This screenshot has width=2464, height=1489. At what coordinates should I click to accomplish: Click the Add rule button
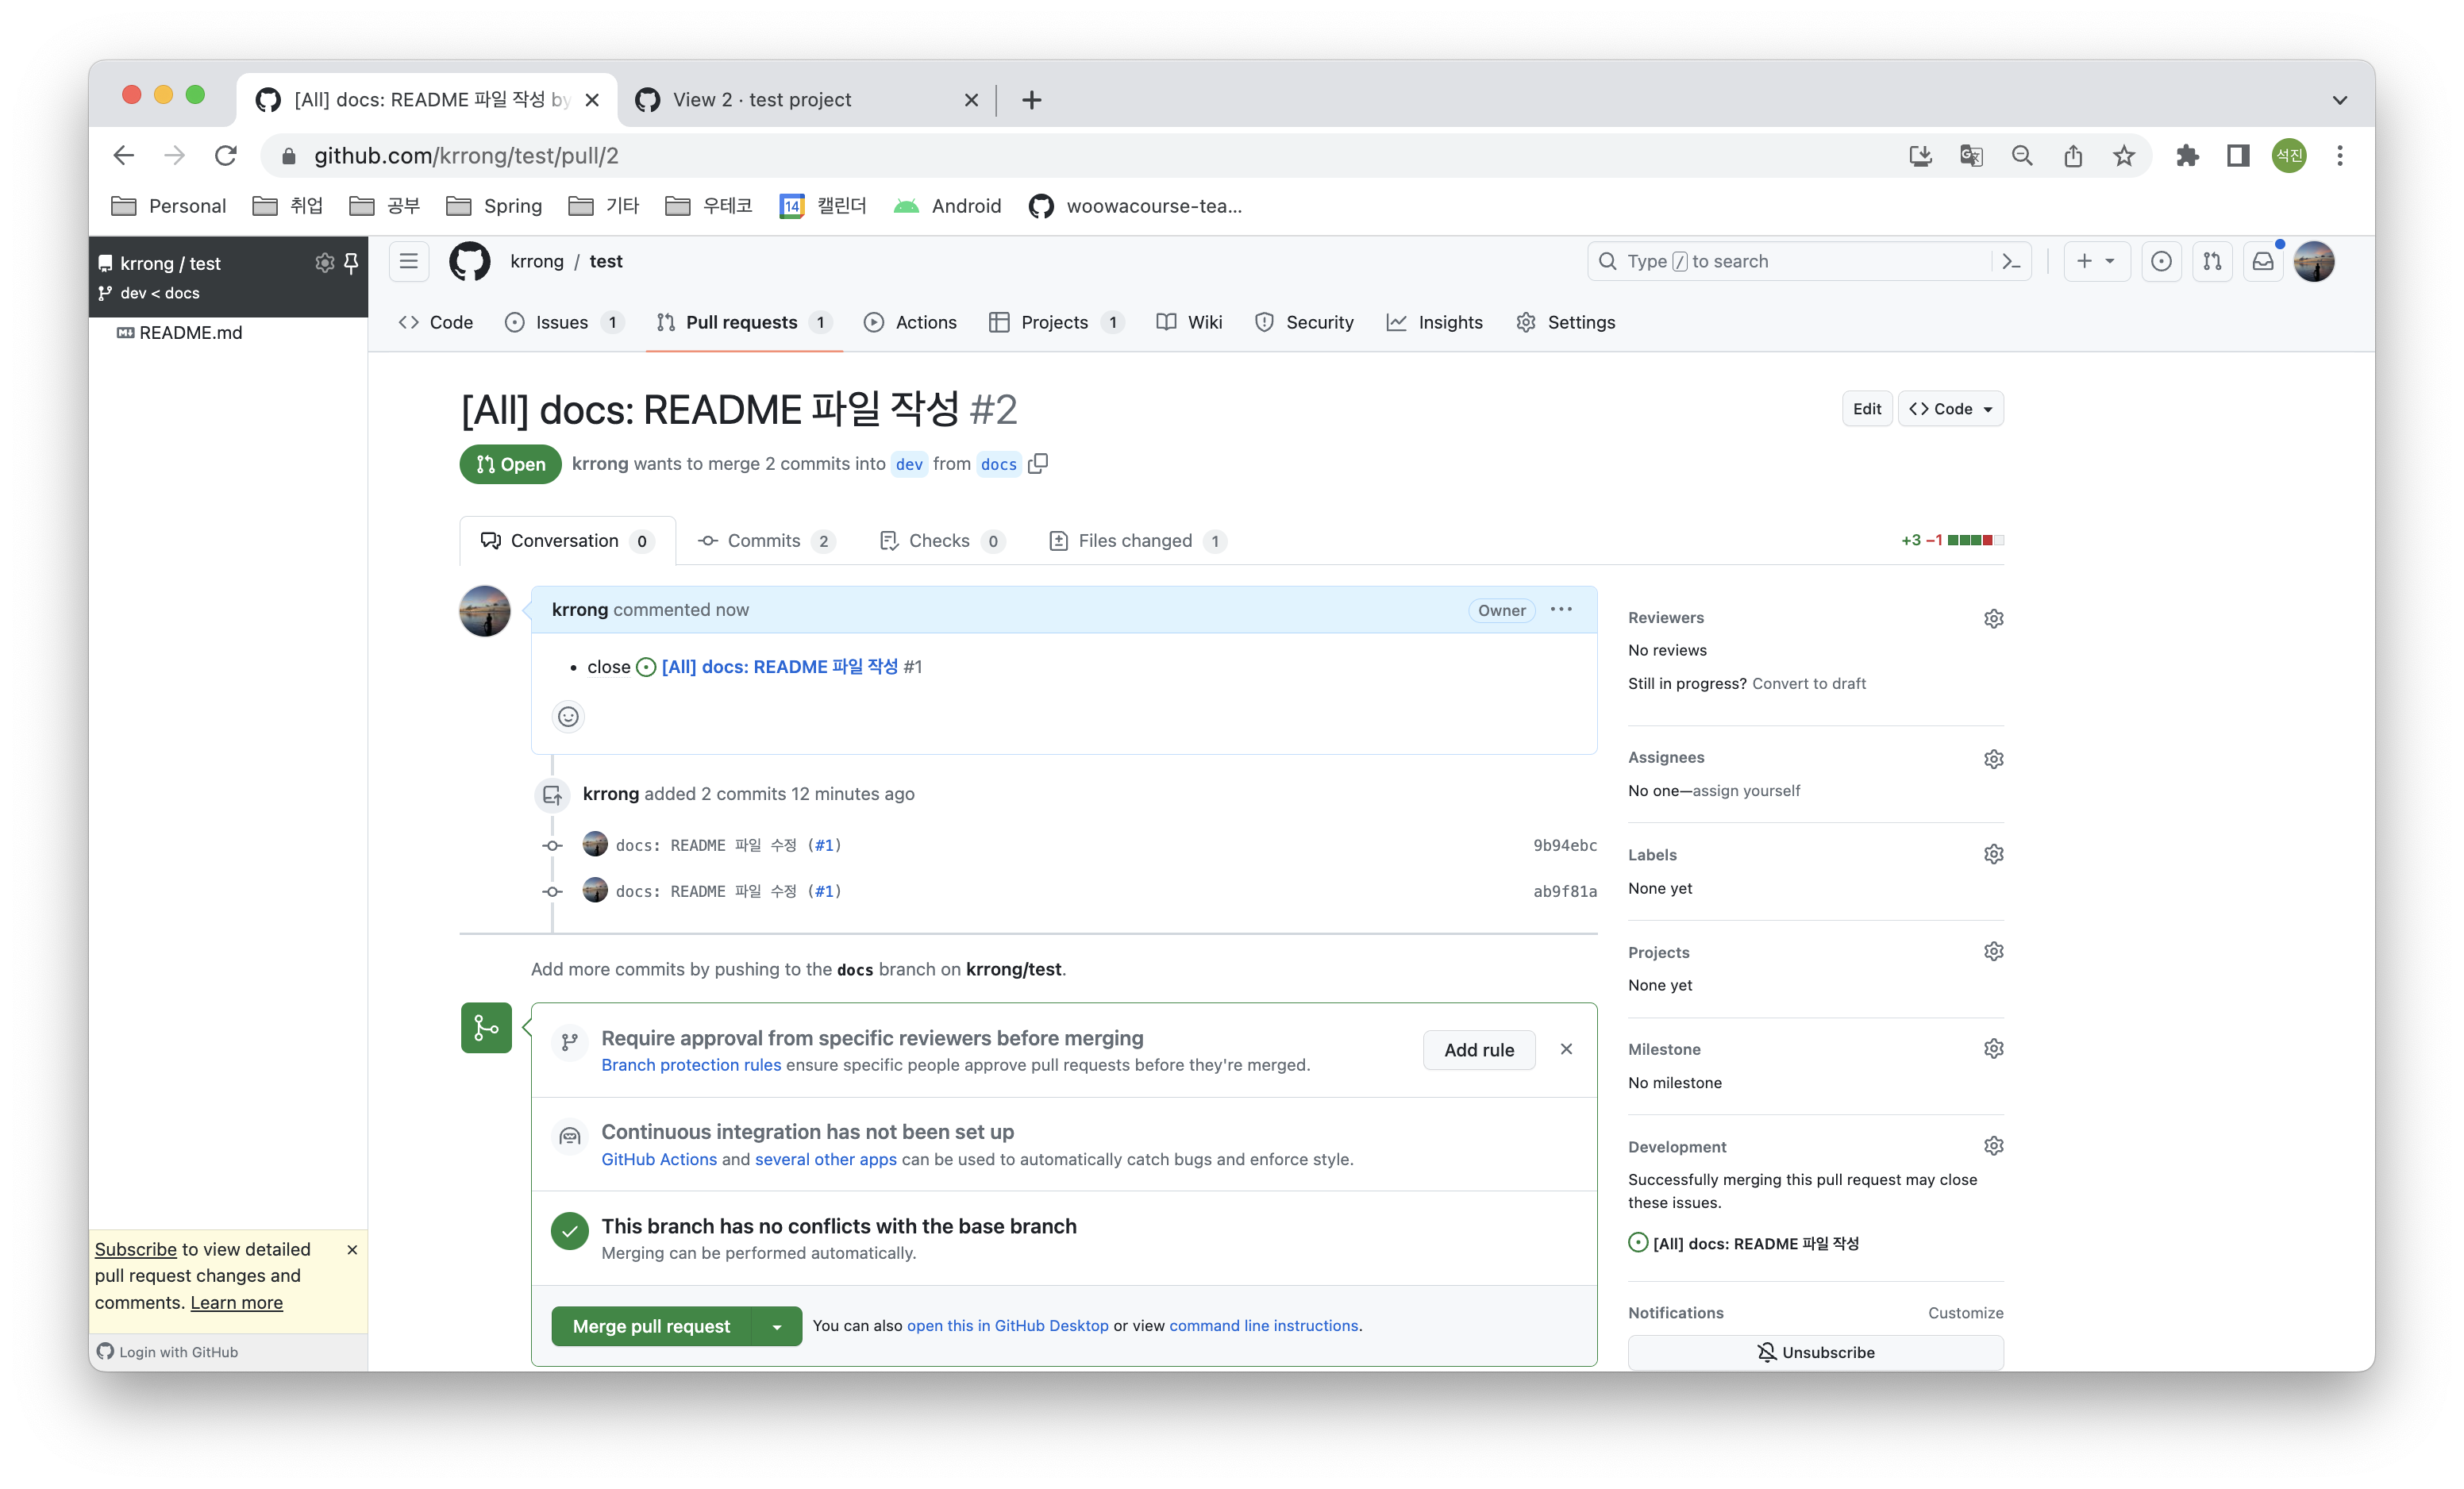1478,1051
